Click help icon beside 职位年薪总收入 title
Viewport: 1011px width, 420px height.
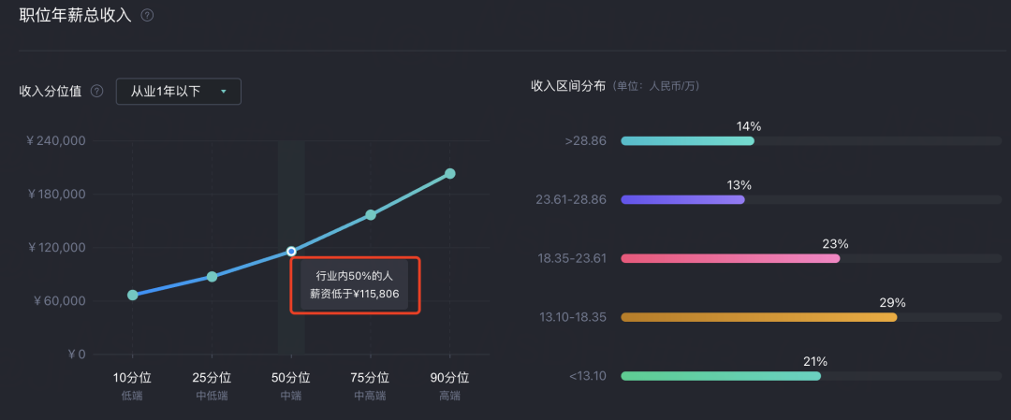[x=147, y=16]
